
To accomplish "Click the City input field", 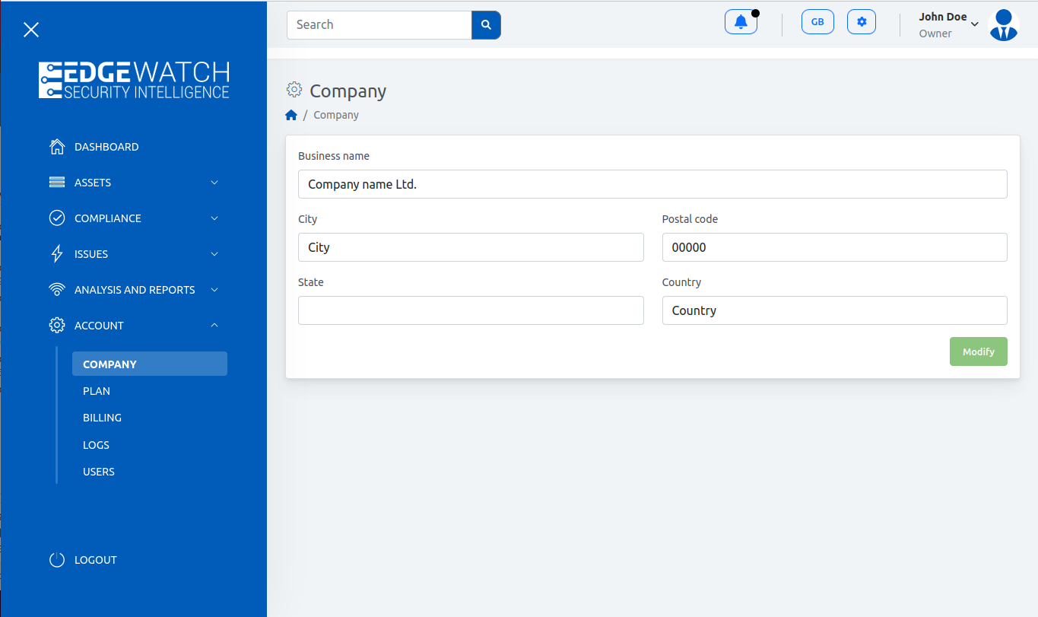I will 471,247.
